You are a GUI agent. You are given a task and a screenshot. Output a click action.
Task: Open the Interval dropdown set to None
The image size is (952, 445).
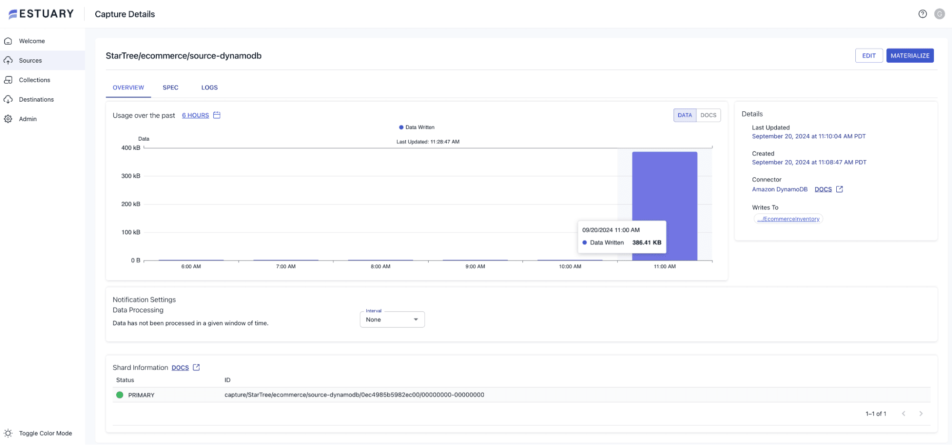click(x=391, y=319)
